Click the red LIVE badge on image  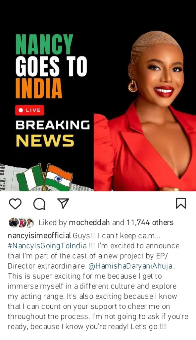[30, 110]
